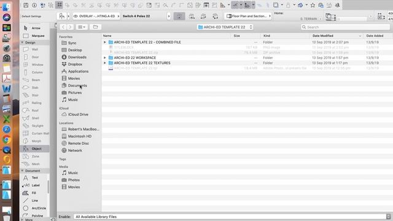Image resolution: width=393 pixels, height=221 pixels.
Task: Open the OVERLAY layer dropdown
Action: 96,16
